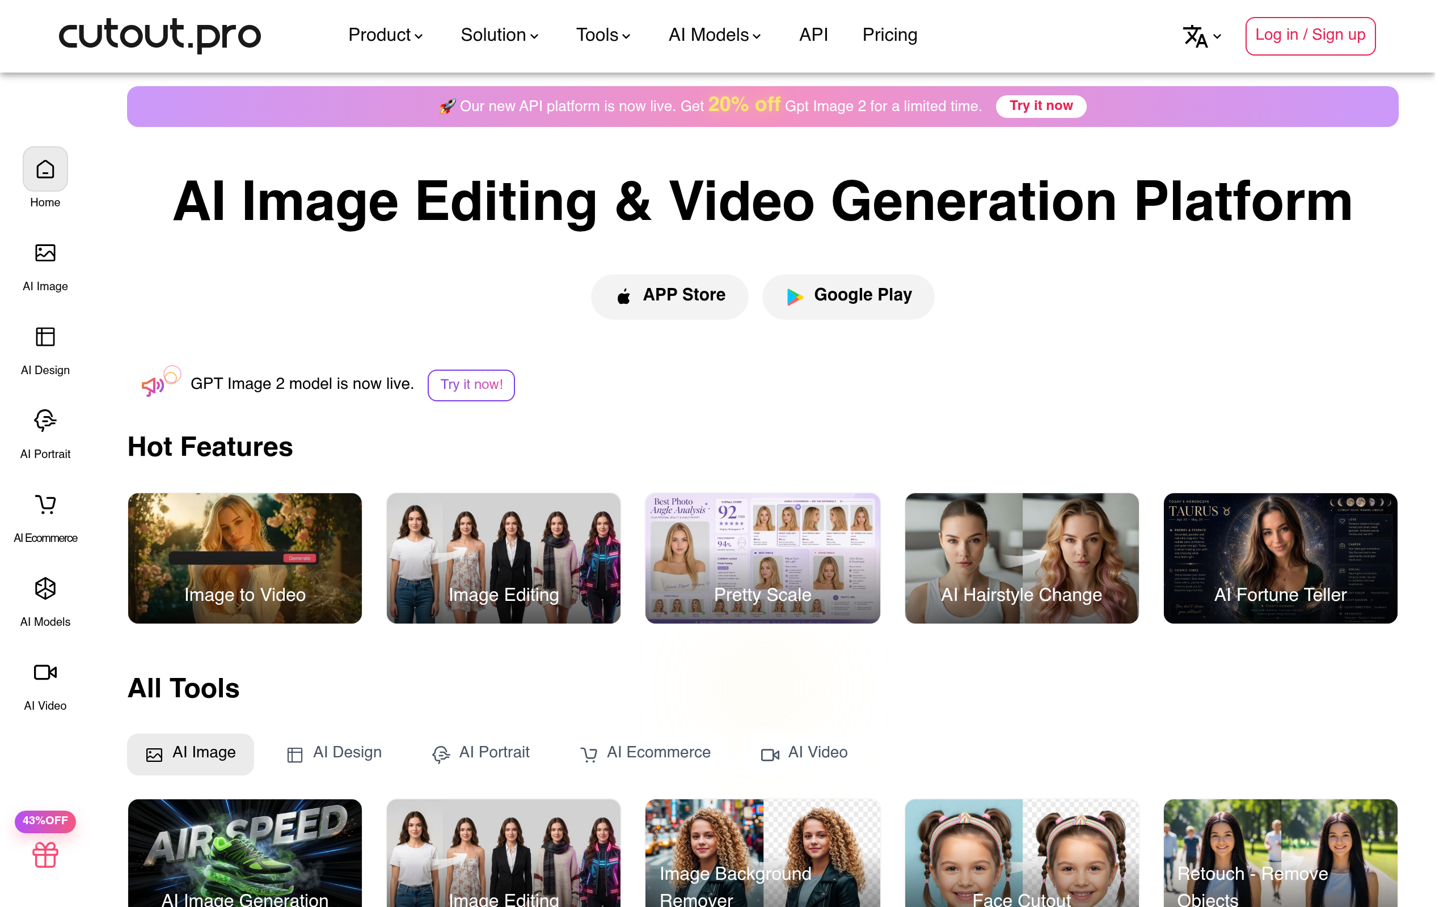Go to the API page

[813, 35]
